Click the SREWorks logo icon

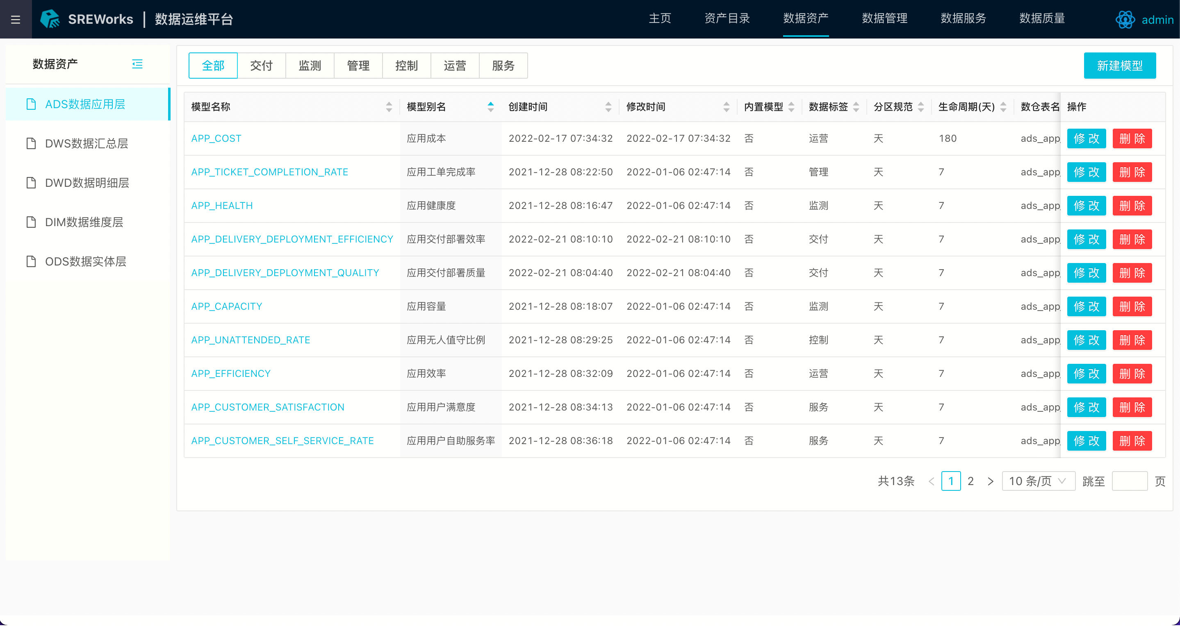50,19
